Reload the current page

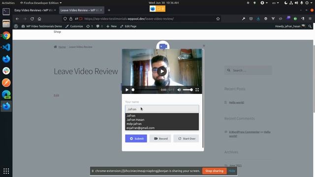coord(32,19)
